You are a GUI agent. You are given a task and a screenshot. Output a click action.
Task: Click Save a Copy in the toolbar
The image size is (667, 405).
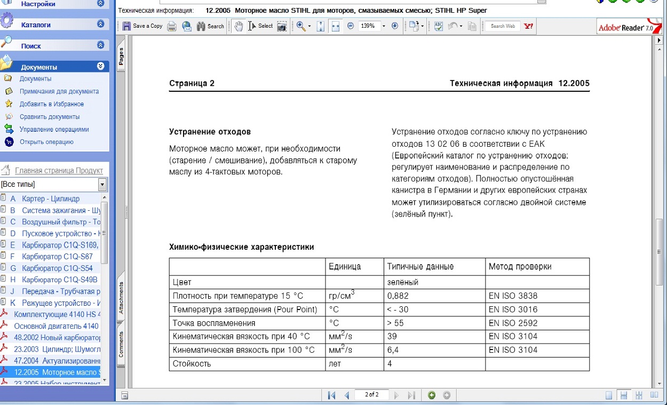pos(142,26)
